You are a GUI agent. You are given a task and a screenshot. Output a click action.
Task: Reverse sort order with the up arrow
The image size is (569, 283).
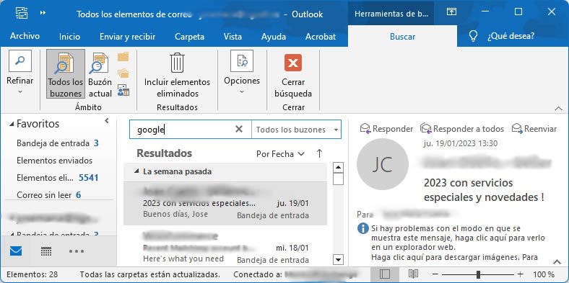coord(319,153)
